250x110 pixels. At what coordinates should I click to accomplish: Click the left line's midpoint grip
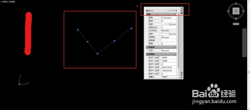(x=88, y=42)
